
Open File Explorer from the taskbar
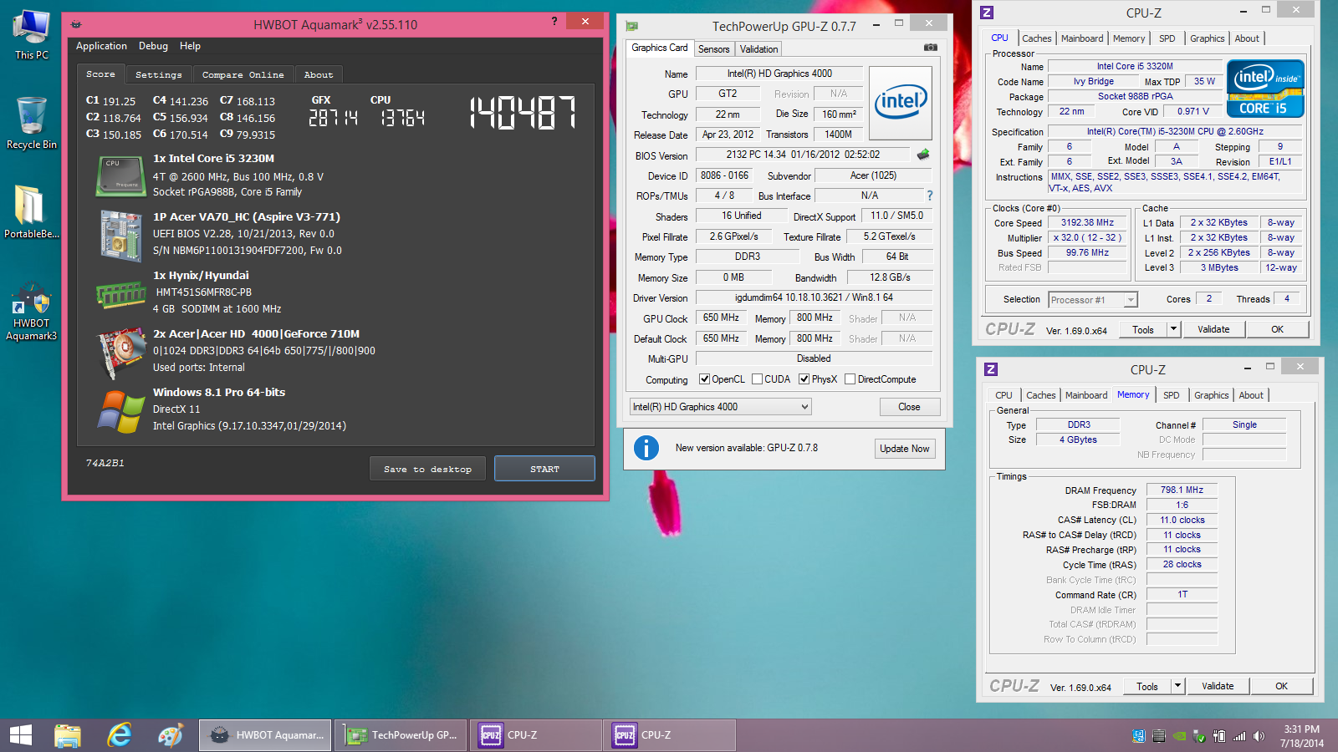(x=68, y=735)
